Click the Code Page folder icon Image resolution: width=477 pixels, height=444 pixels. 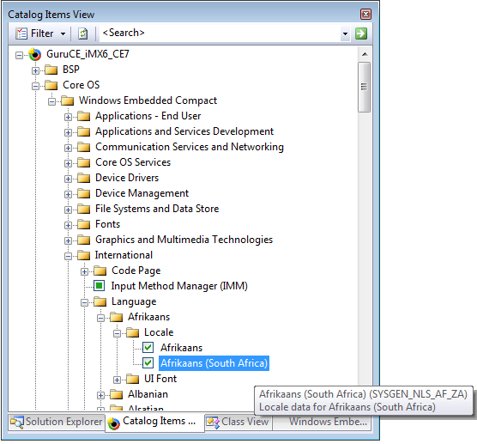coord(100,271)
